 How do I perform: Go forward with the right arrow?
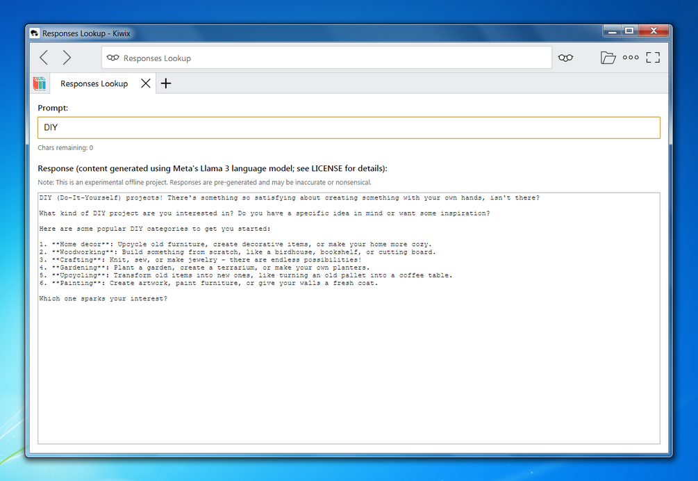(x=67, y=58)
